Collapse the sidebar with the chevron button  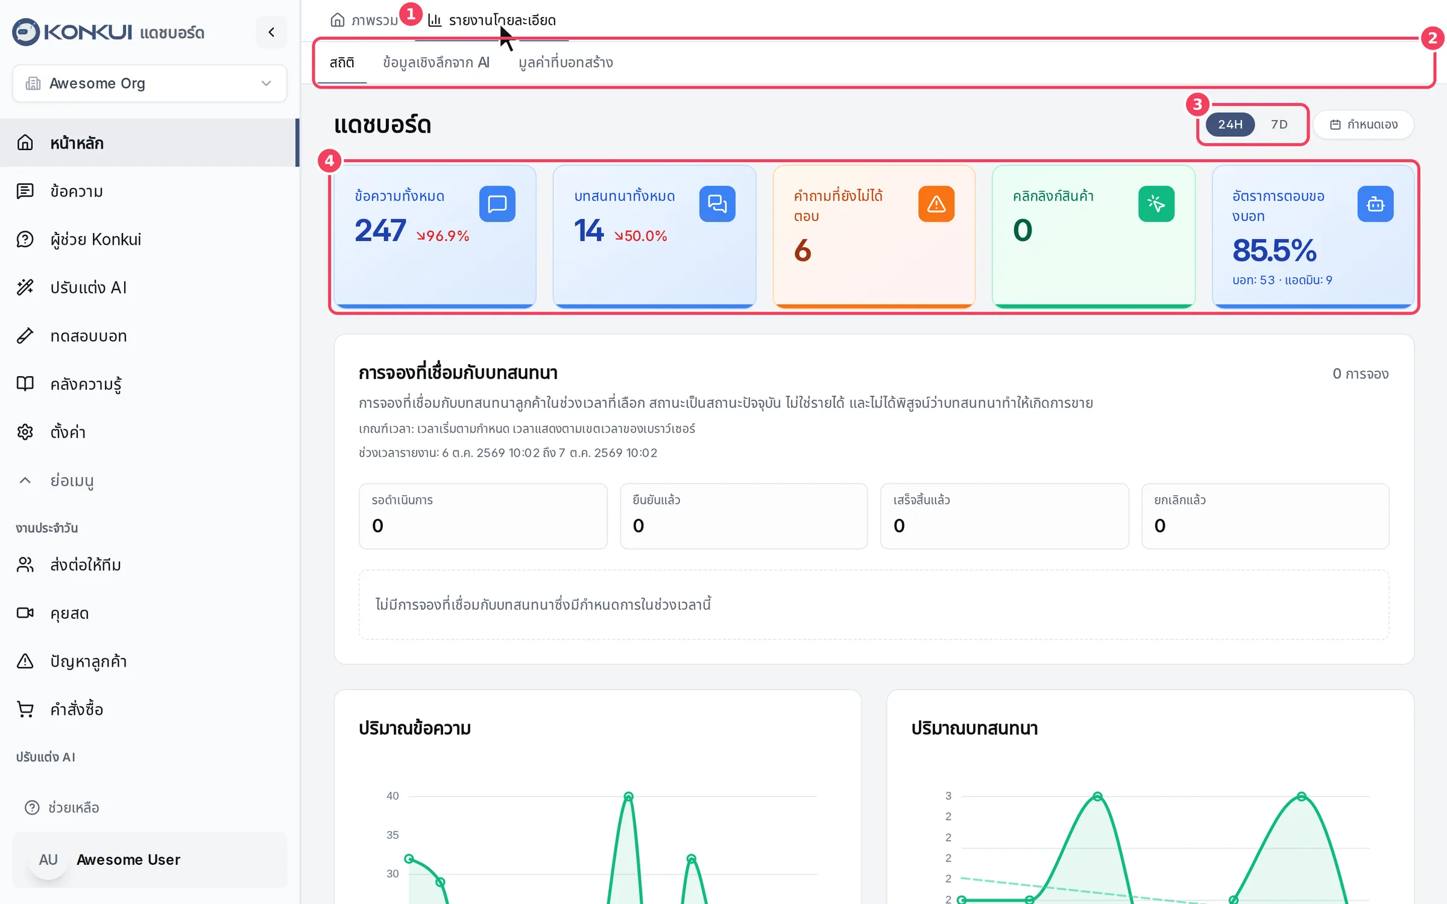pyautogui.click(x=271, y=32)
